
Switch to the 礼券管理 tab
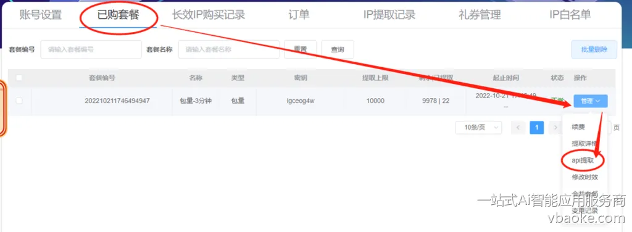(x=480, y=15)
